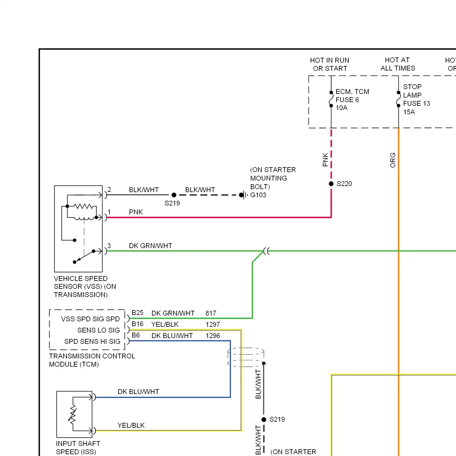The height and width of the screenshot is (456, 456).
Task: Select terminal "B6" on the TCM
Action: [136, 335]
